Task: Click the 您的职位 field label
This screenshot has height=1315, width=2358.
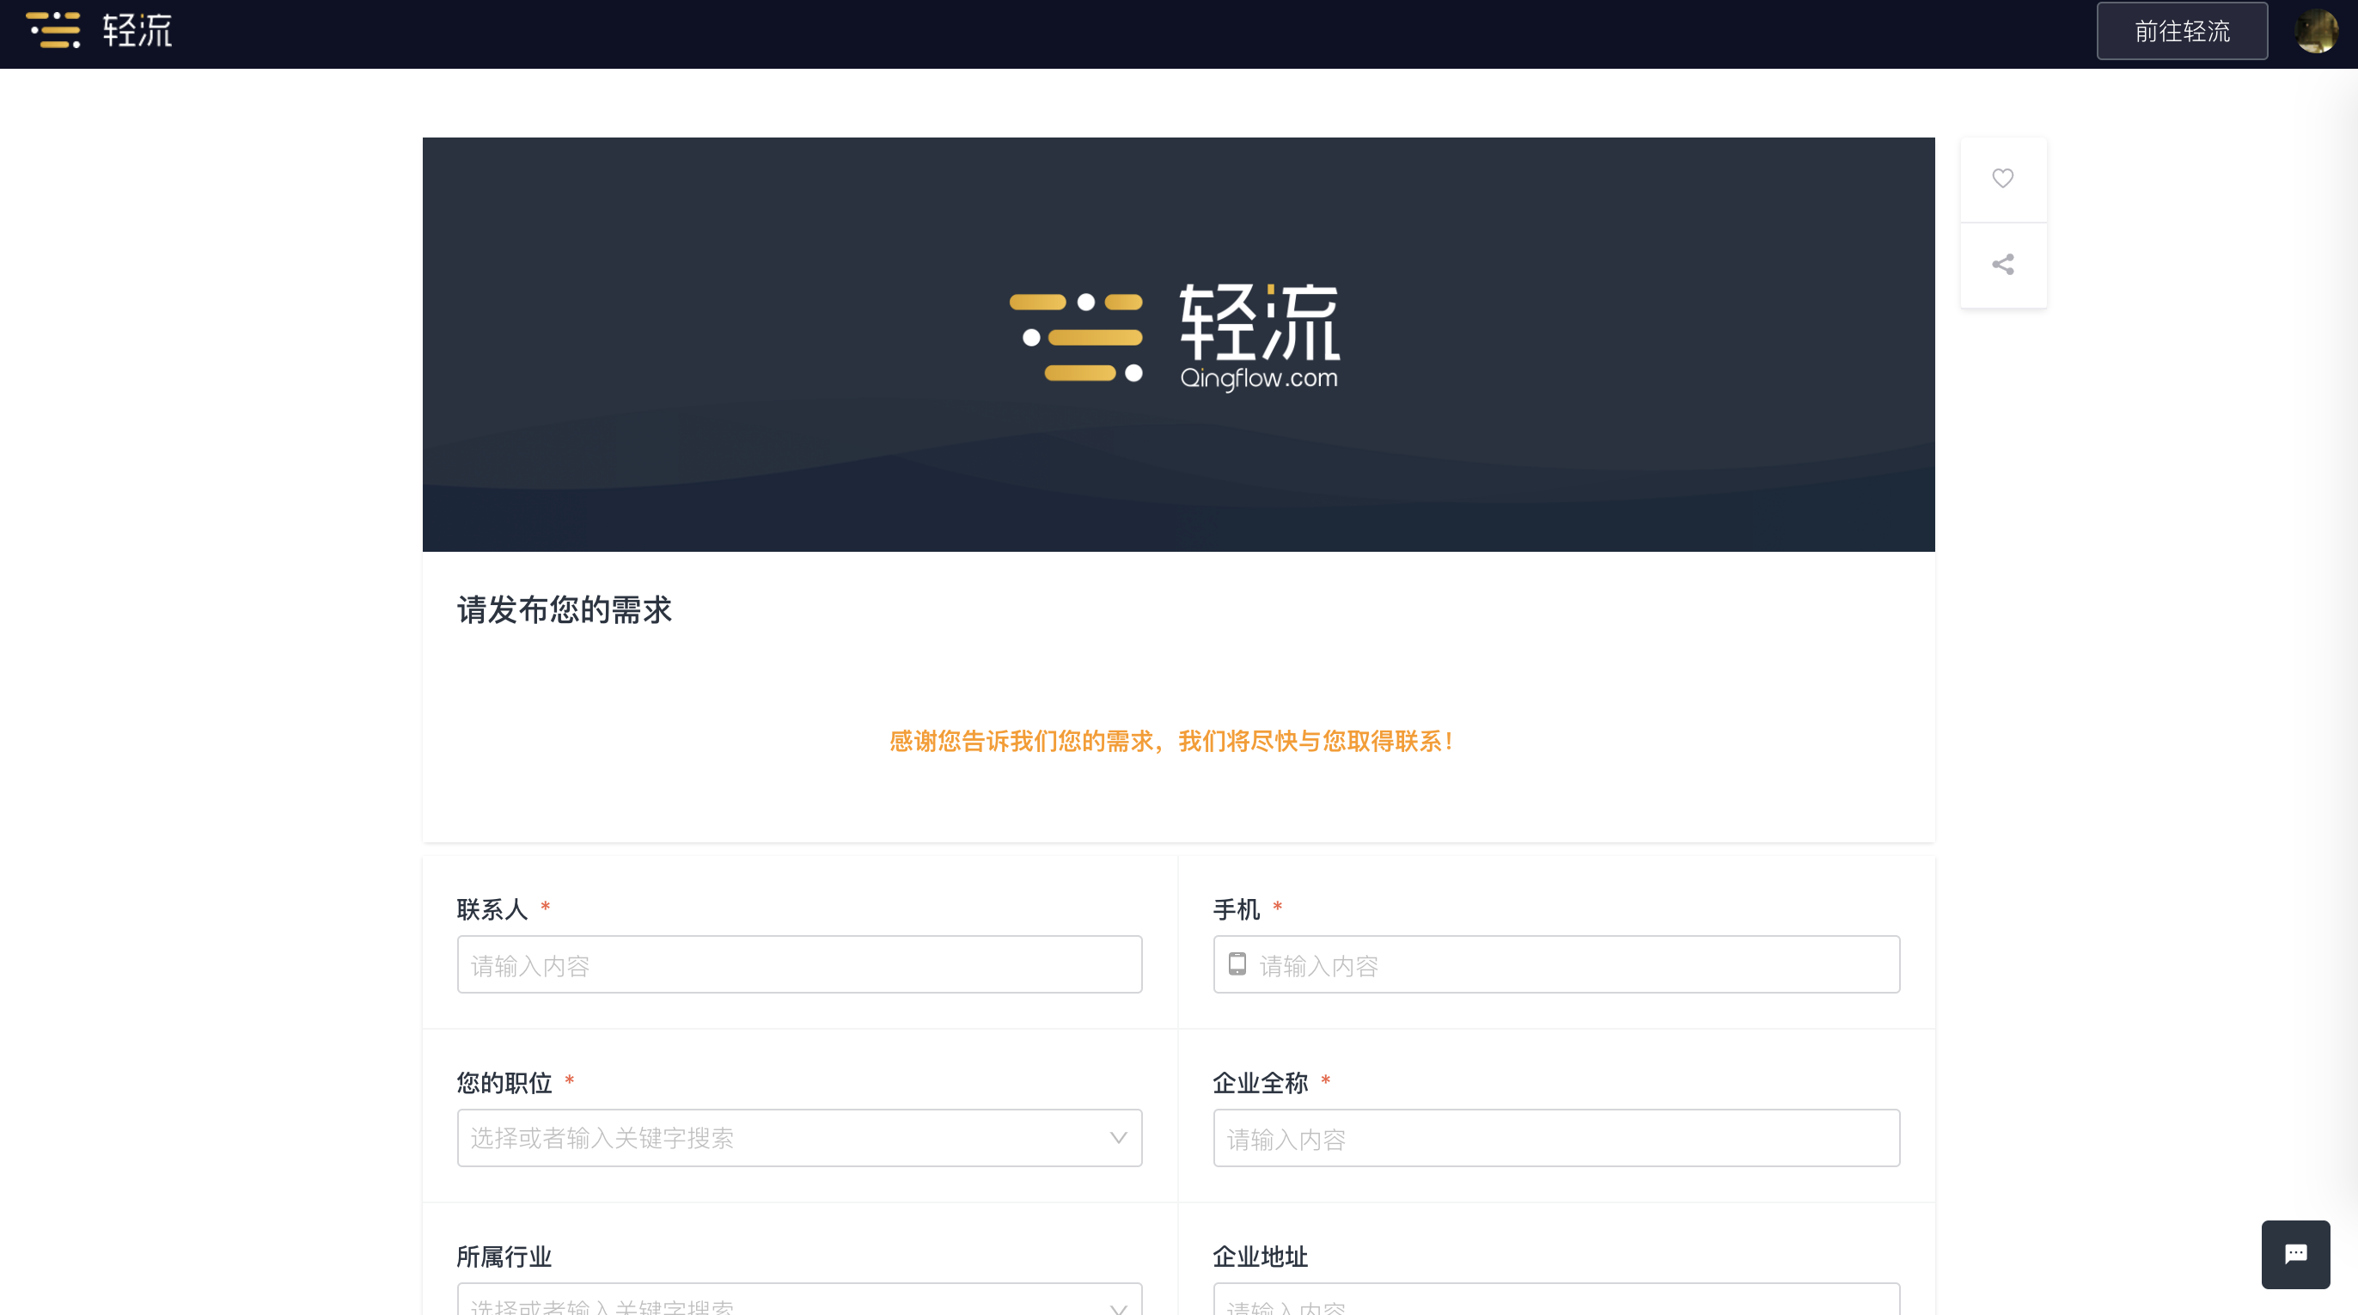Action: point(504,1082)
